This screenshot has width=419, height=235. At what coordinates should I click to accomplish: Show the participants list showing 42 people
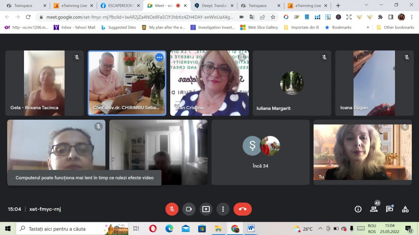point(374,209)
